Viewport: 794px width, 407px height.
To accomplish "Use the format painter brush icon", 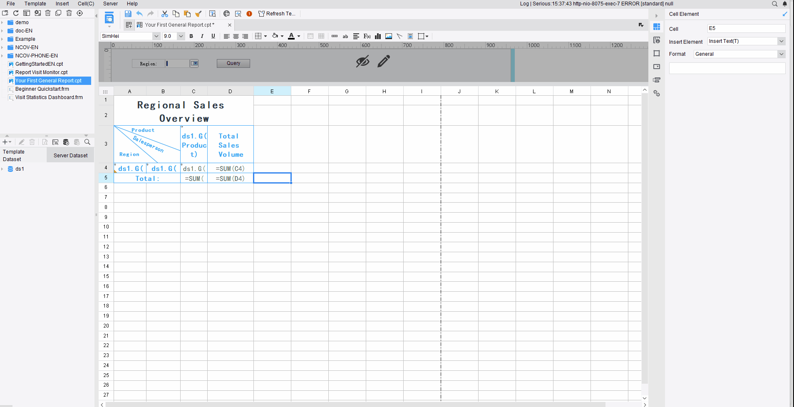I will [x=198, y=14].
